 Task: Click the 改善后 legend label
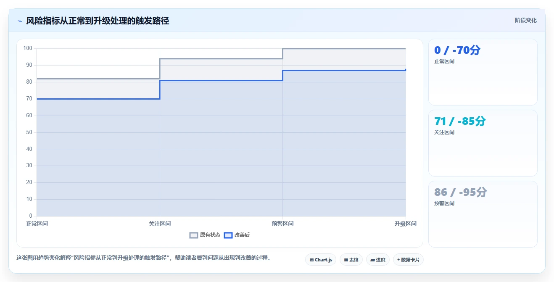tap(242, 235)
